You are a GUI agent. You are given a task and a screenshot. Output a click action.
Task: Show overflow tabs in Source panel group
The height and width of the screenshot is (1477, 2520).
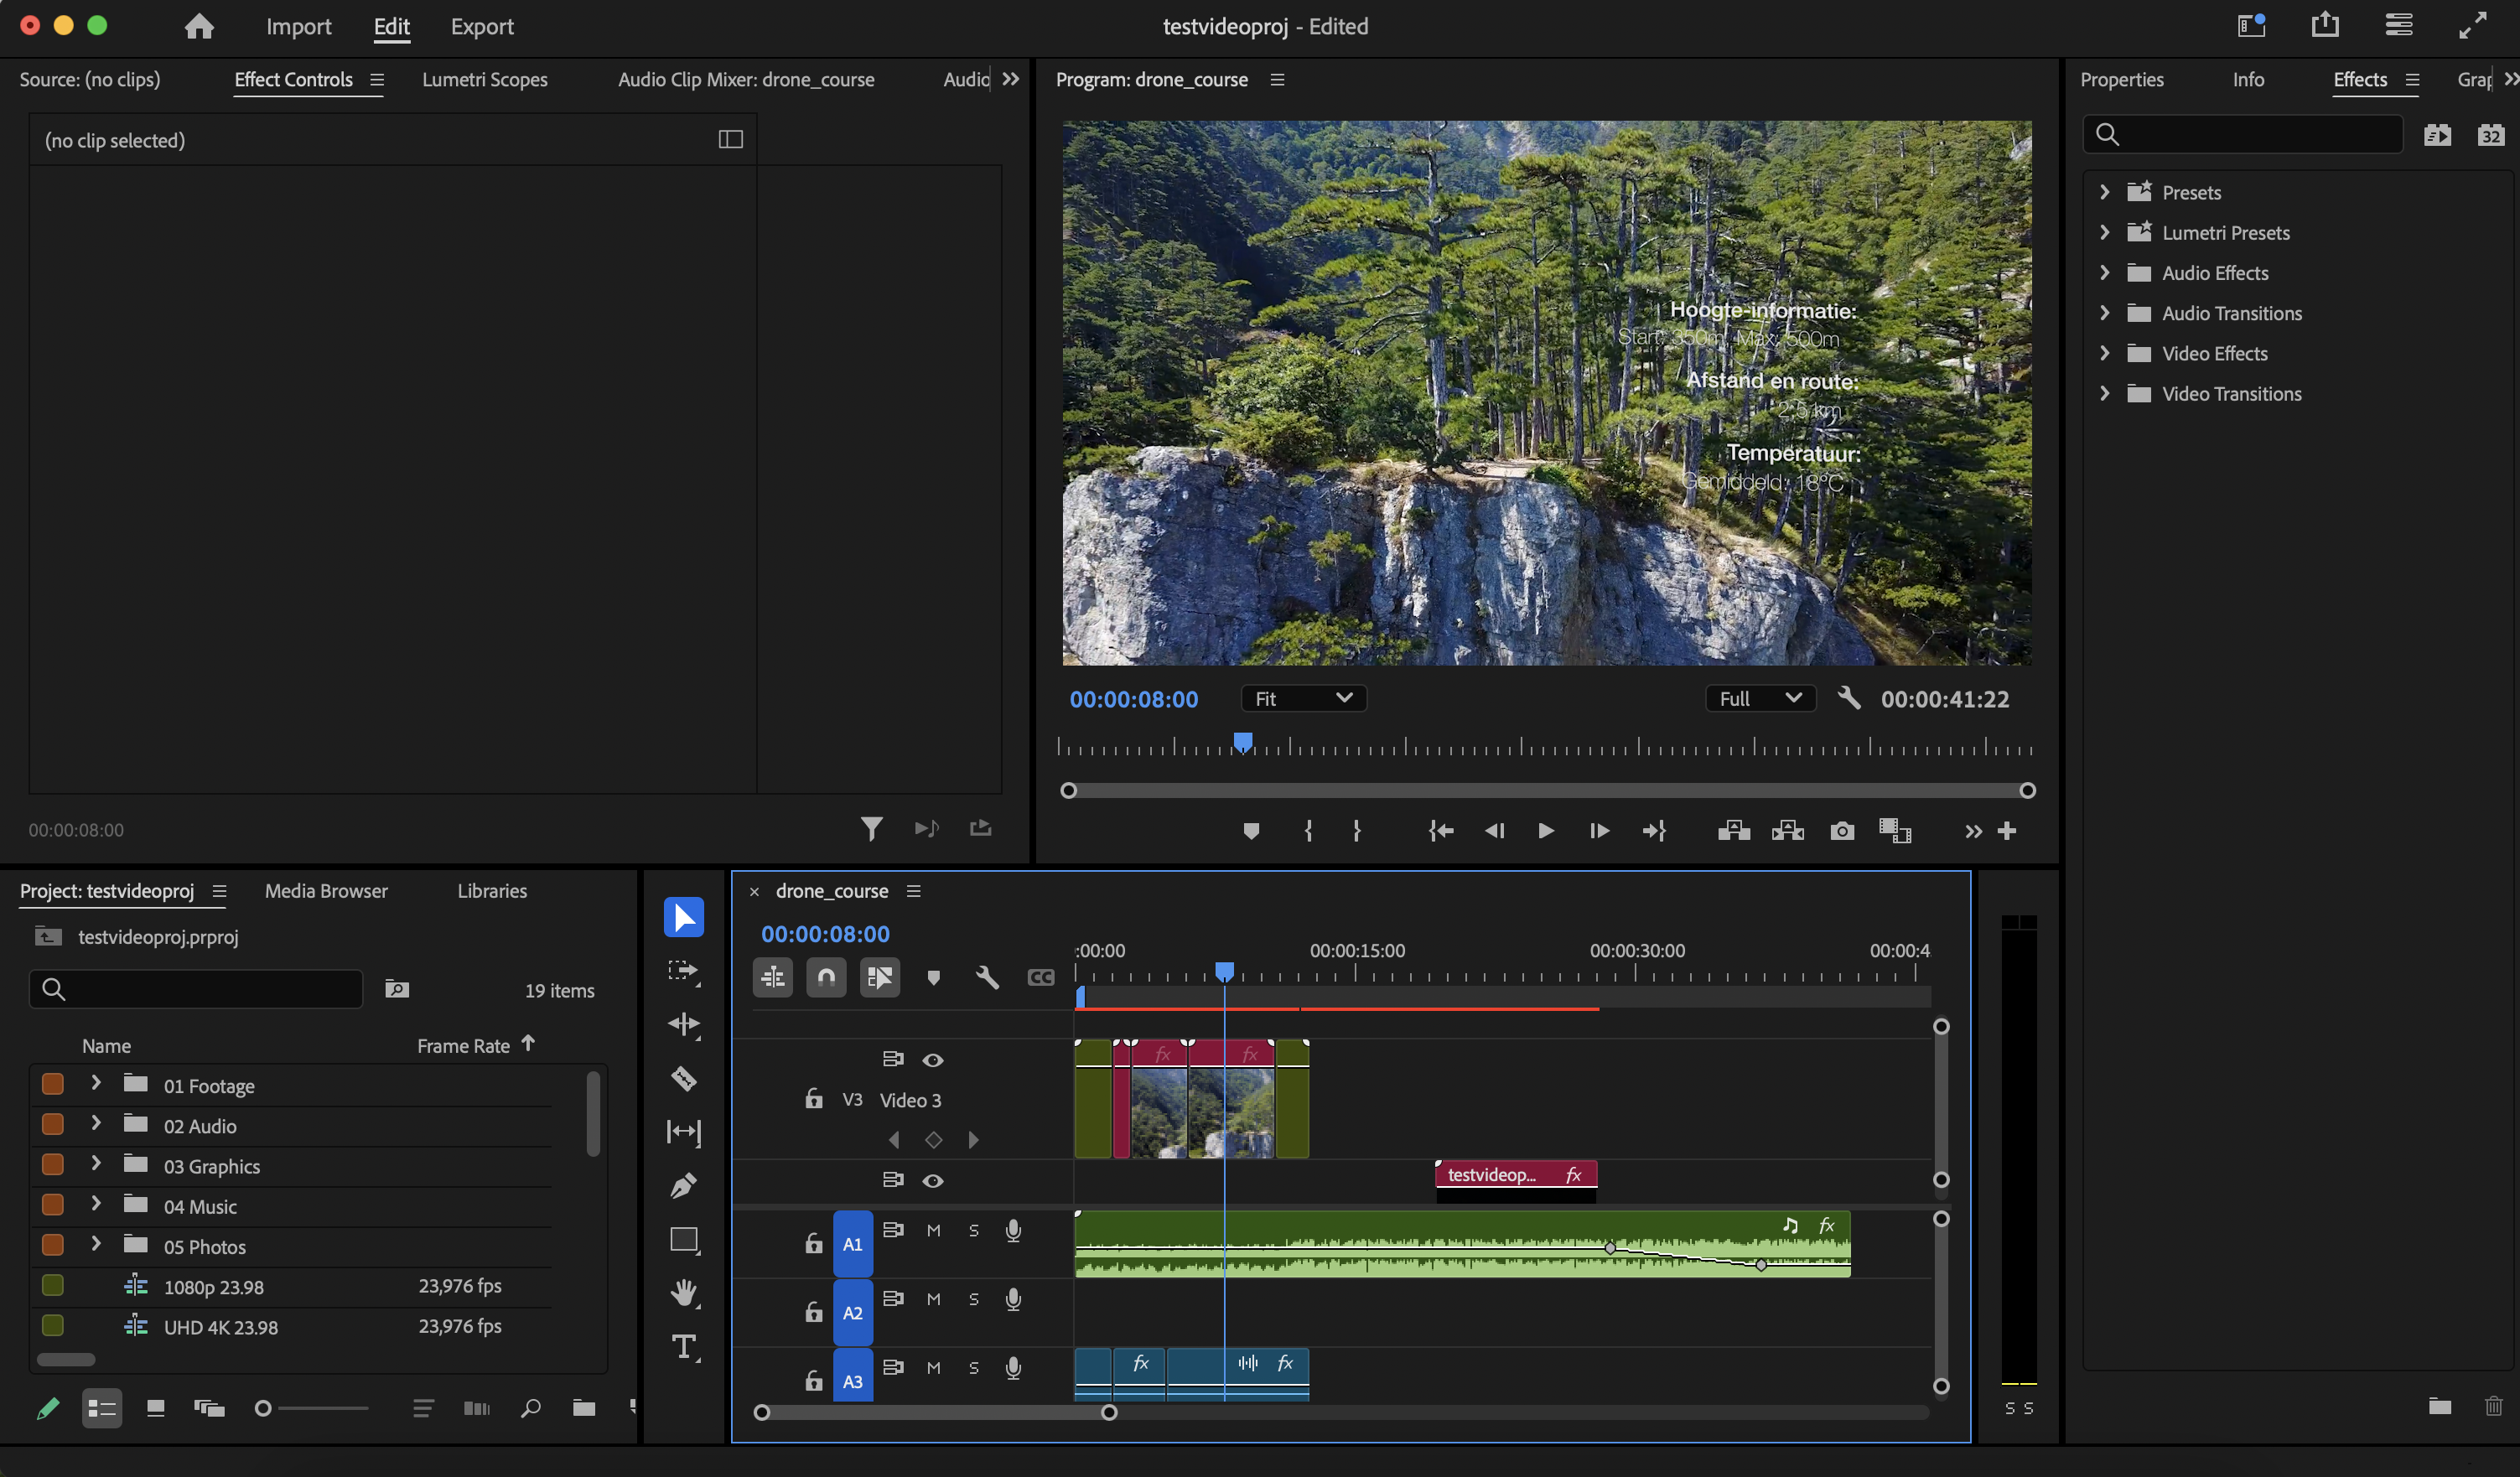(x=1011, y=79)
